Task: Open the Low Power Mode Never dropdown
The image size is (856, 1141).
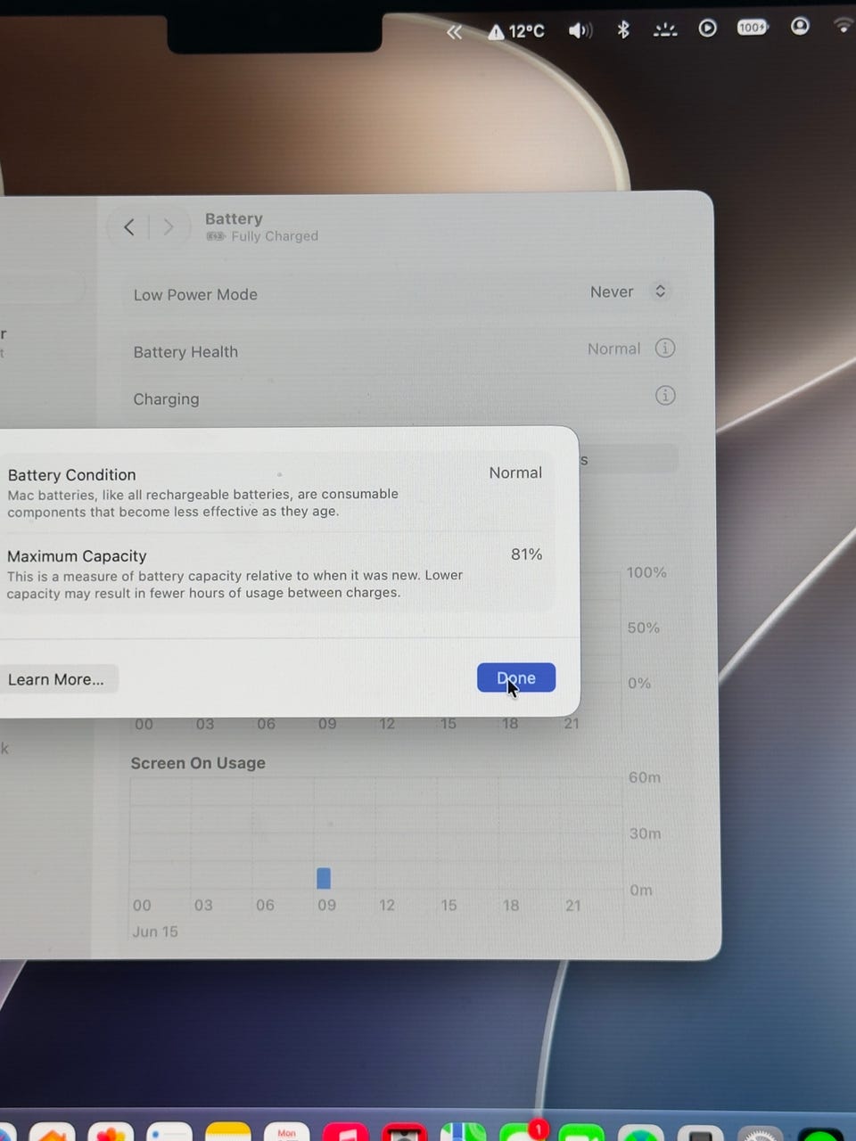Action: pos(629,291)
